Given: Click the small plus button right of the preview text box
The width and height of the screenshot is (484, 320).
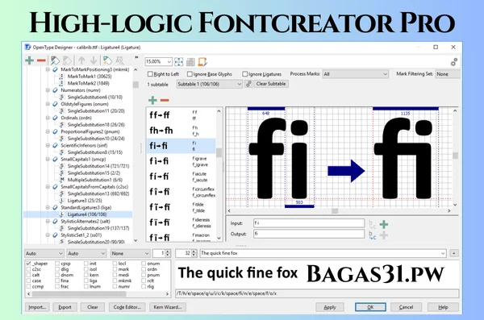Looking at the screenshot, I should [x=453, y=253].
